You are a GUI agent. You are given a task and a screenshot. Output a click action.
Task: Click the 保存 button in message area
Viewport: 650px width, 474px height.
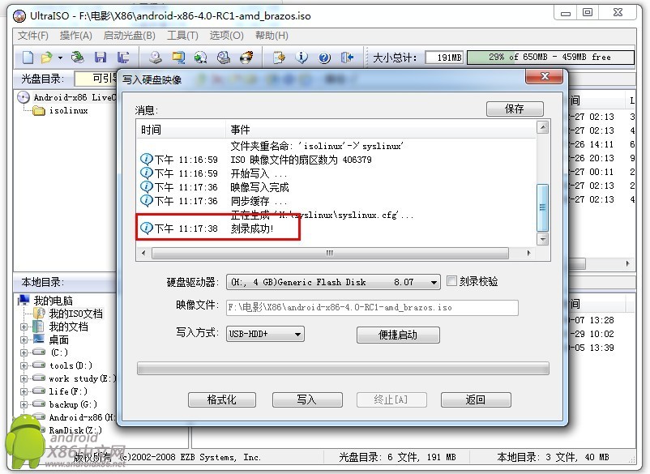[x=515, y=109]
